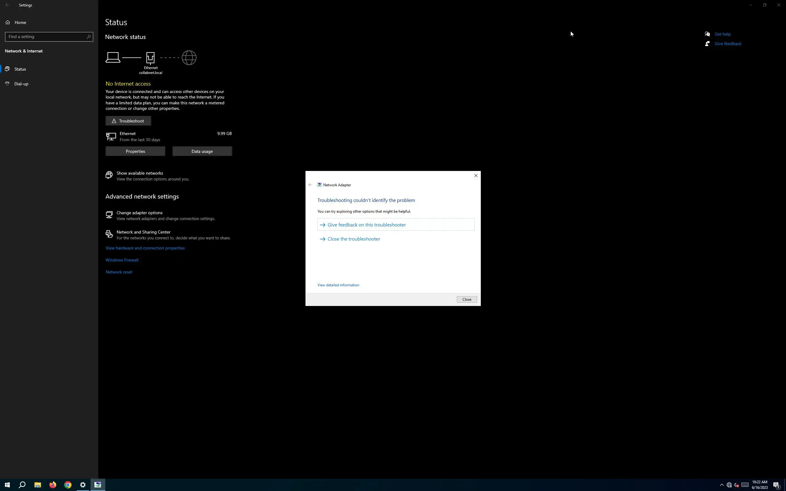Open Firefox from the taskbar

[x=53, y=485]
